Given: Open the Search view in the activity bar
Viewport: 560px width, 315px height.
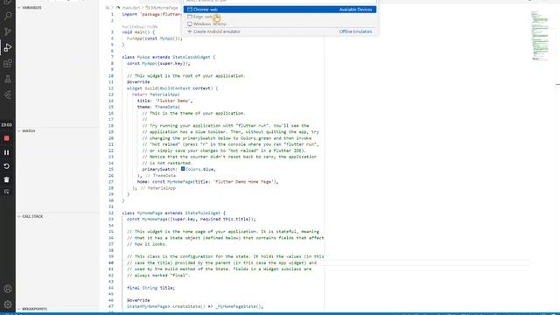Looking at the screenshot, I should (8, 16).
